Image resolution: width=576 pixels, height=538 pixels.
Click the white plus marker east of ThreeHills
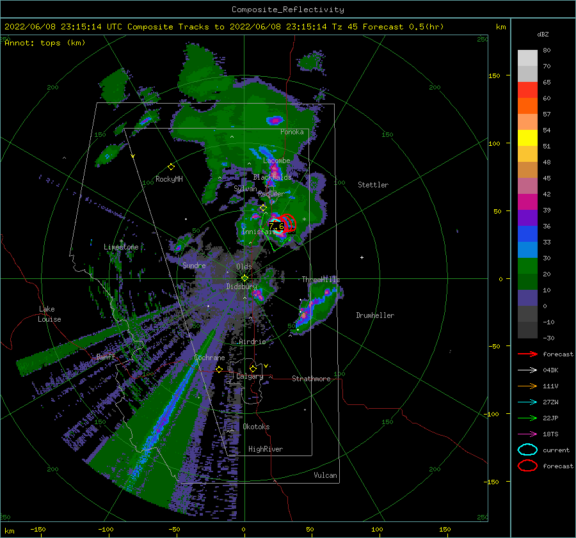[362, 257]
